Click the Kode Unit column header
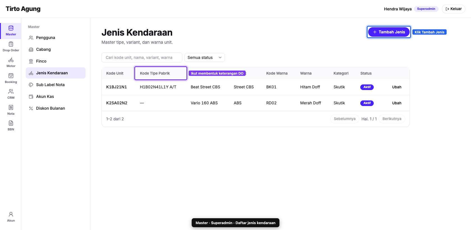Viewport: 471px width, 230px height. click(115, 73)
